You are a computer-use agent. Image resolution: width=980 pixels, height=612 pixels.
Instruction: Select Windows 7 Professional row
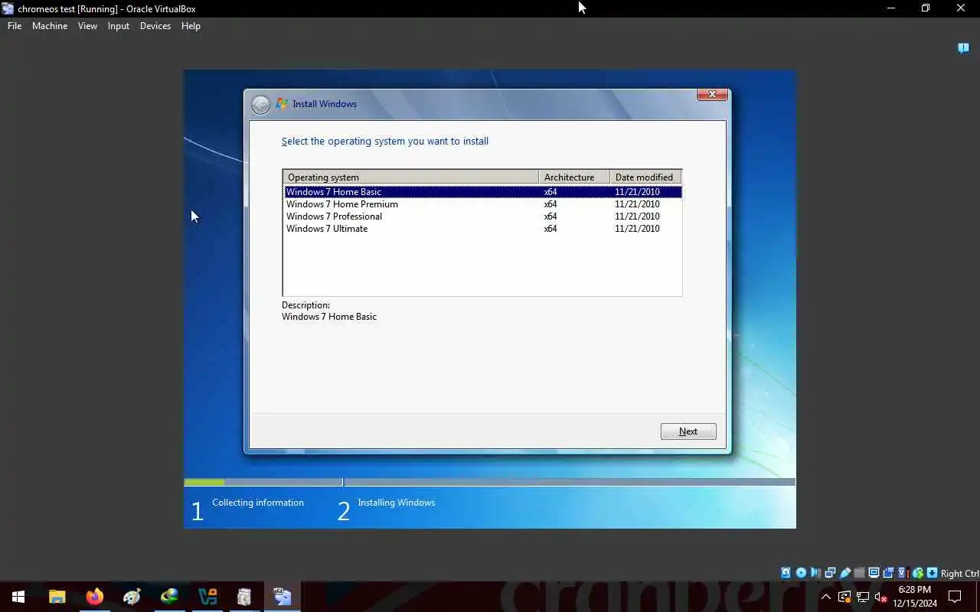(482, 216)
